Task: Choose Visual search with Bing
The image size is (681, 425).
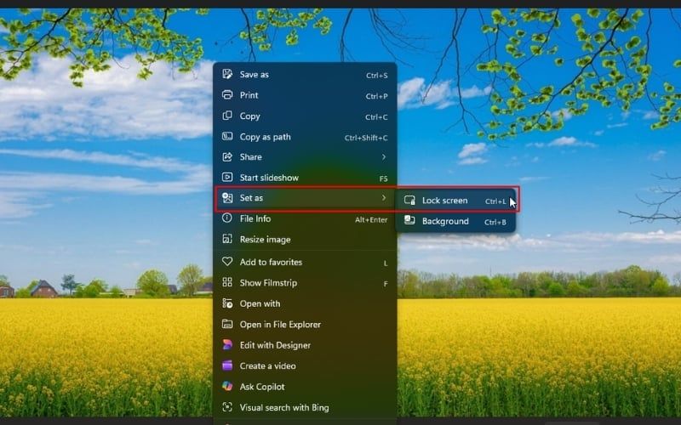Action: click(x=306, y=407)
